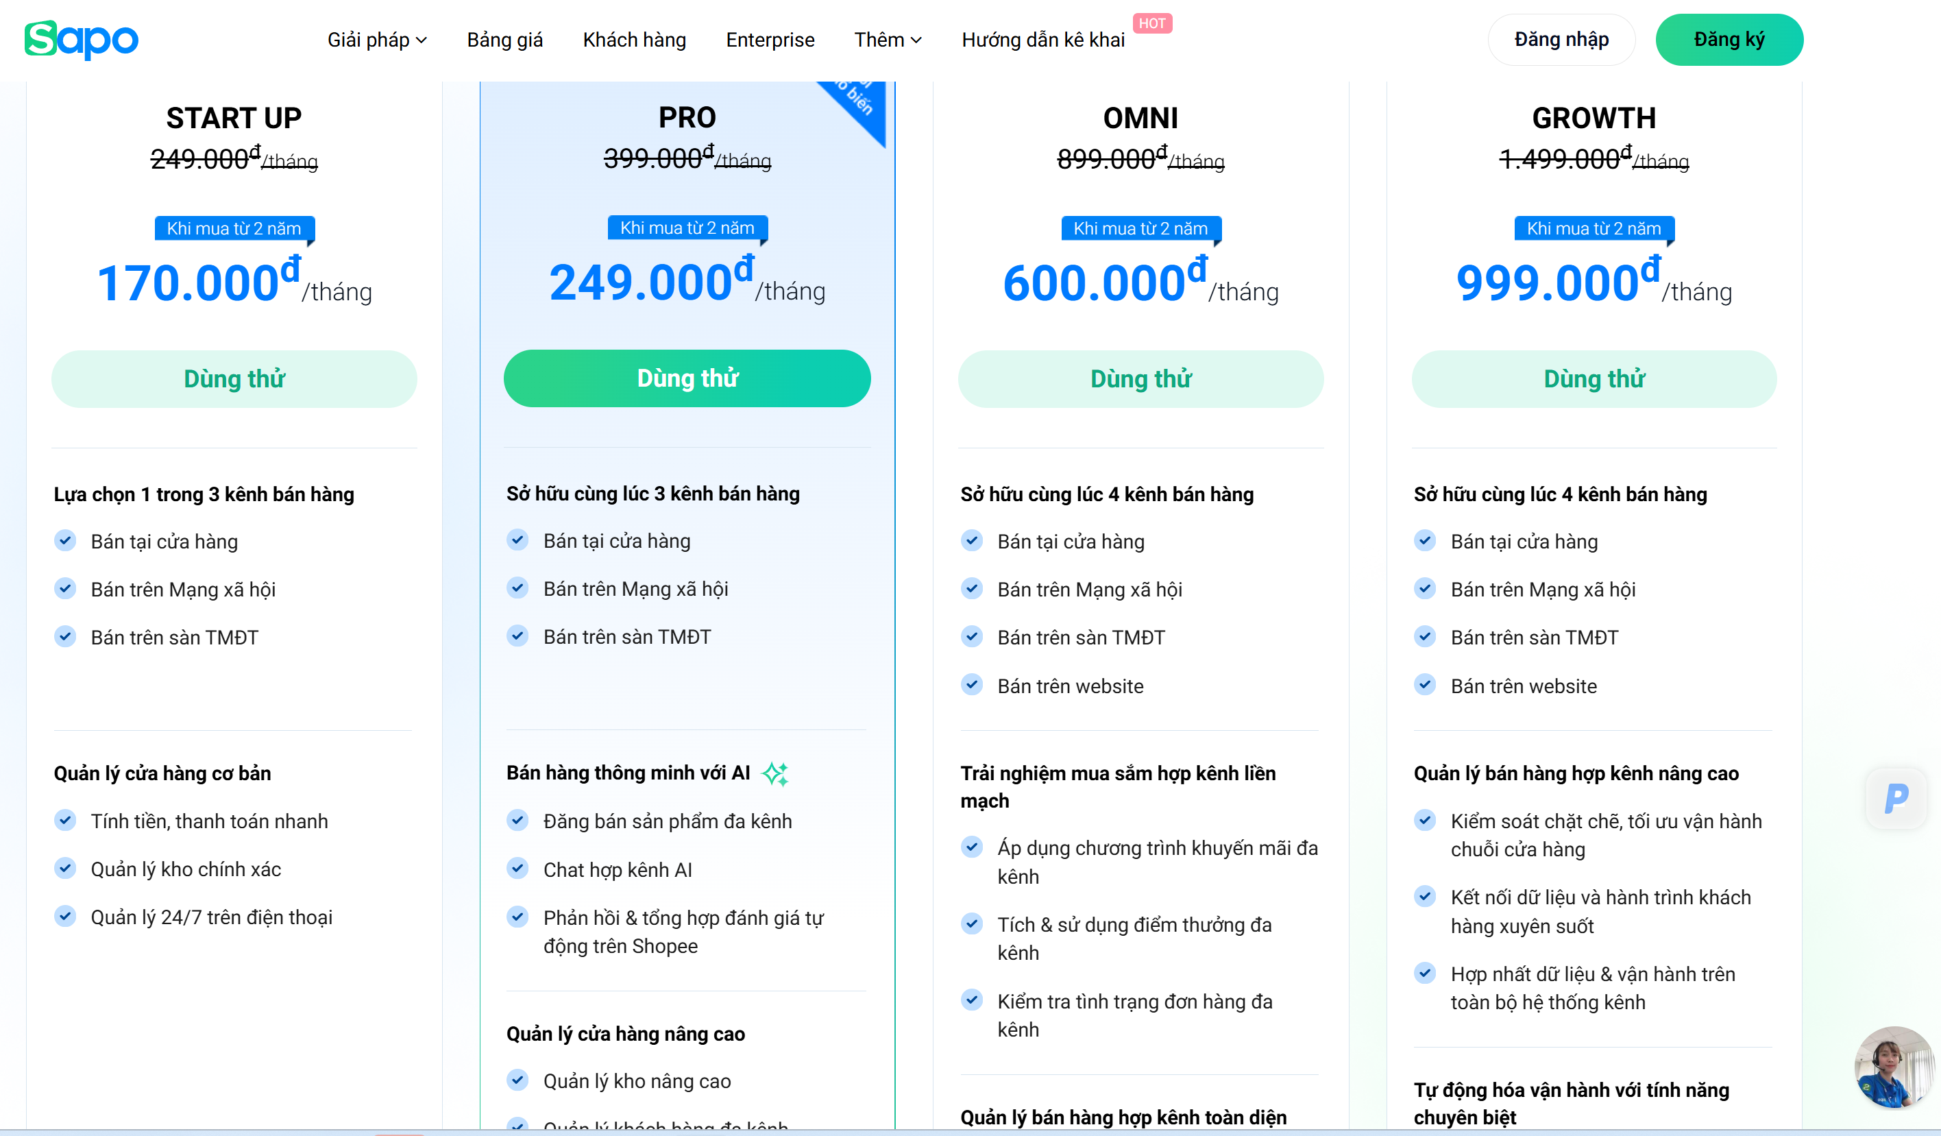This screenshot has height=1136, width=1941.
Task: Click the AI sparkle icon in PRO plan
Action: 775,774
